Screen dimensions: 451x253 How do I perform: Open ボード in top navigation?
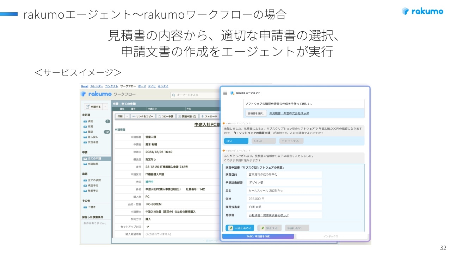coord(142,86)
